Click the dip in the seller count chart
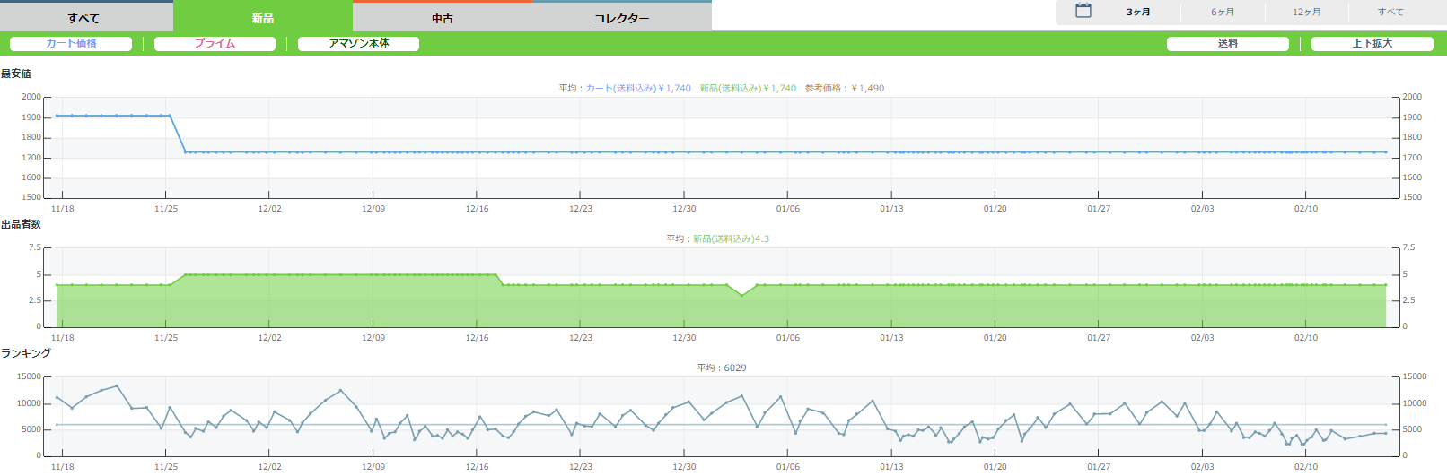The width and height of the screenshot is (1447, 476). click(741, 295)
